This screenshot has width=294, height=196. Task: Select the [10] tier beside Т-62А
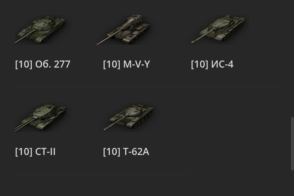[112, 152]
